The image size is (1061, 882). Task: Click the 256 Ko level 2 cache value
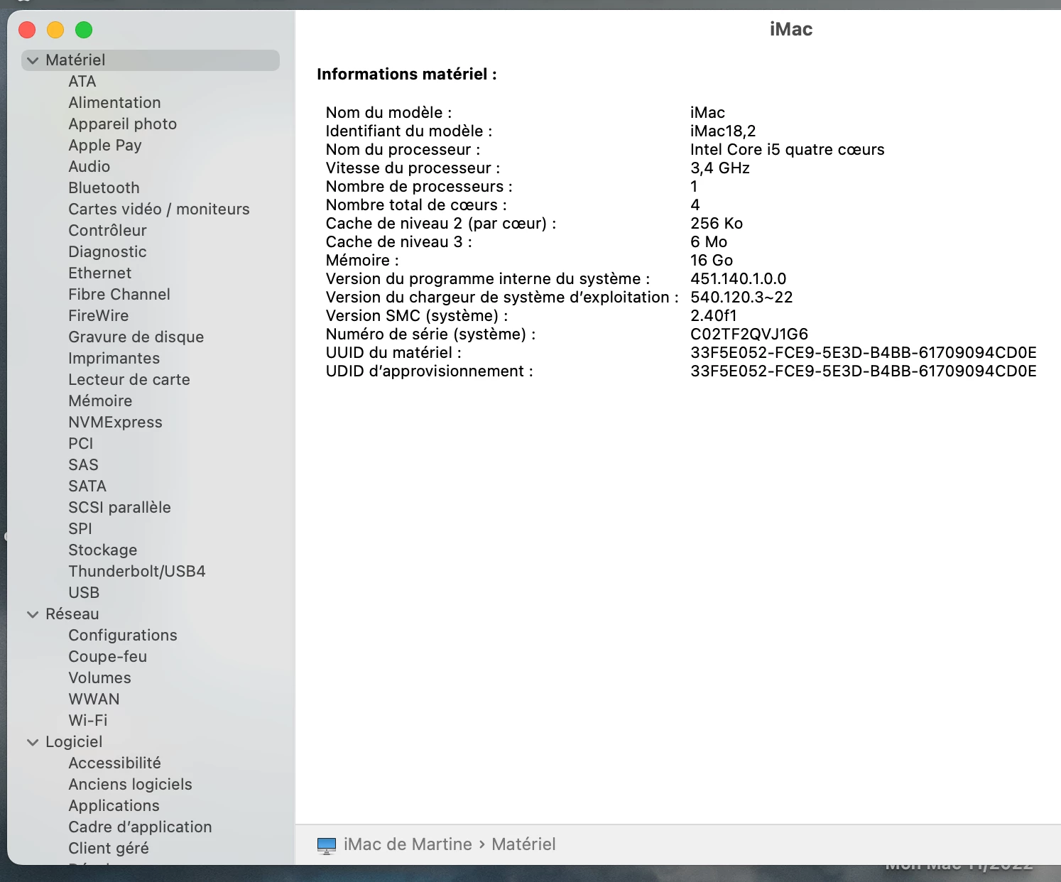[x=717, y=224]
